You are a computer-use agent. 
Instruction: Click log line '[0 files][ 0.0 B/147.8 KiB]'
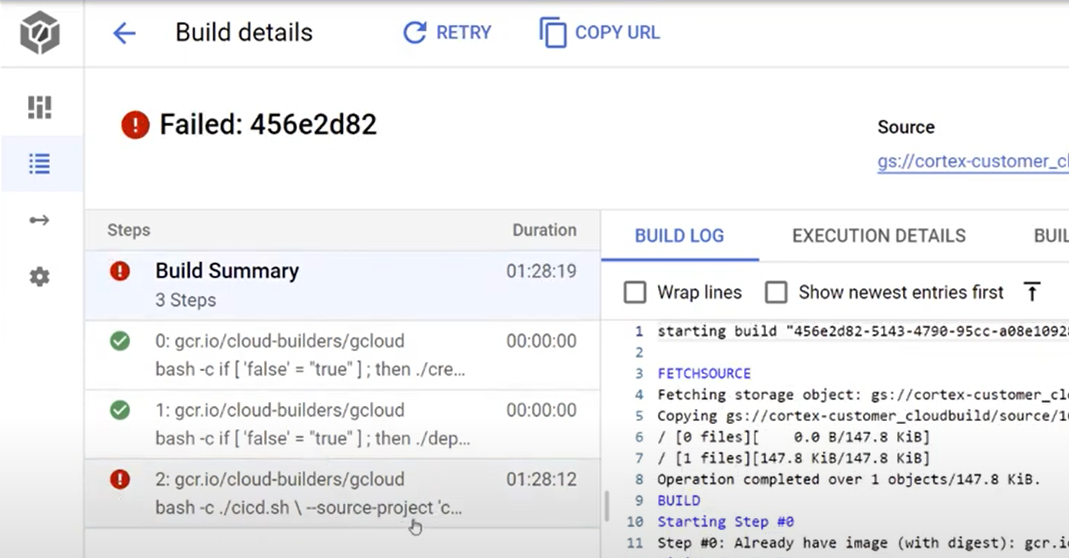[x=793, y=437]
